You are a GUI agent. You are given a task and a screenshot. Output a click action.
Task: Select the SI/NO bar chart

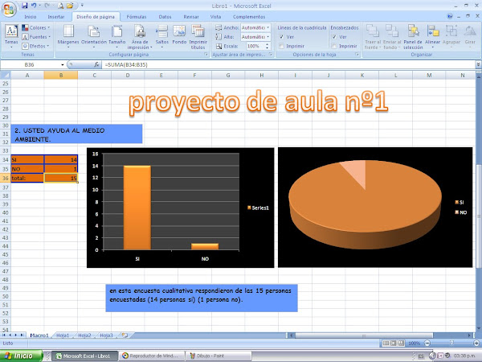point(181,208)
